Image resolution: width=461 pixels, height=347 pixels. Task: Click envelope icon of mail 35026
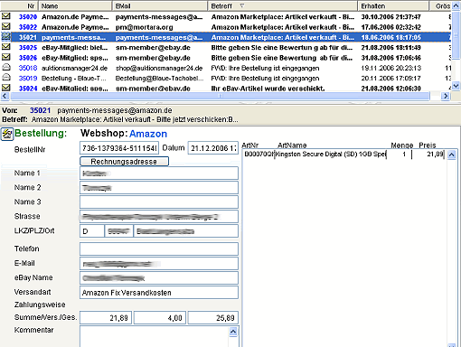pyautogui.click(x=6, y=57)
